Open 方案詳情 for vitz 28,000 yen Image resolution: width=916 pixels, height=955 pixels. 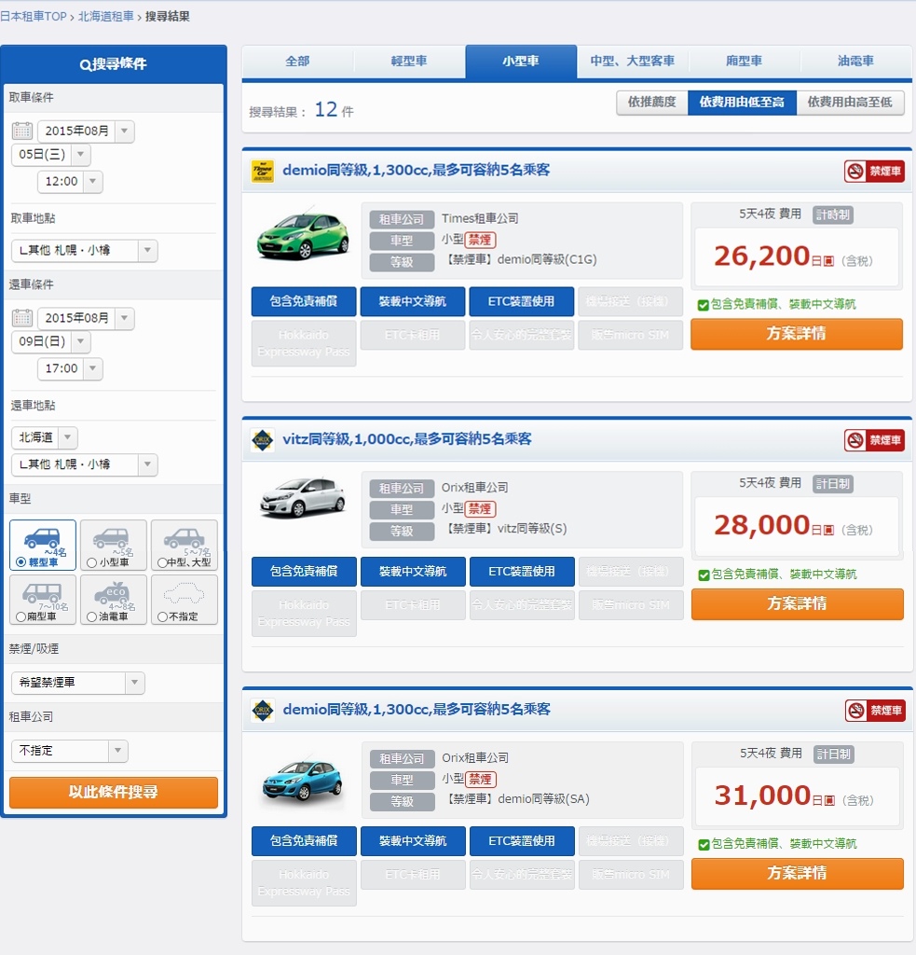tap(798, 603)
